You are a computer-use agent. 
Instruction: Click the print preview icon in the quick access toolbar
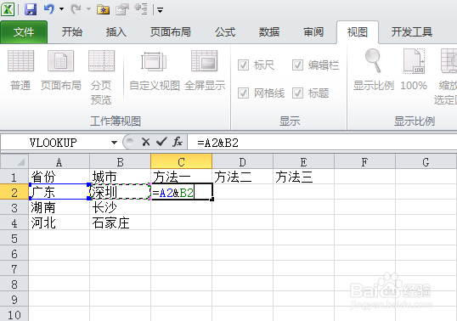pos(122,9)
